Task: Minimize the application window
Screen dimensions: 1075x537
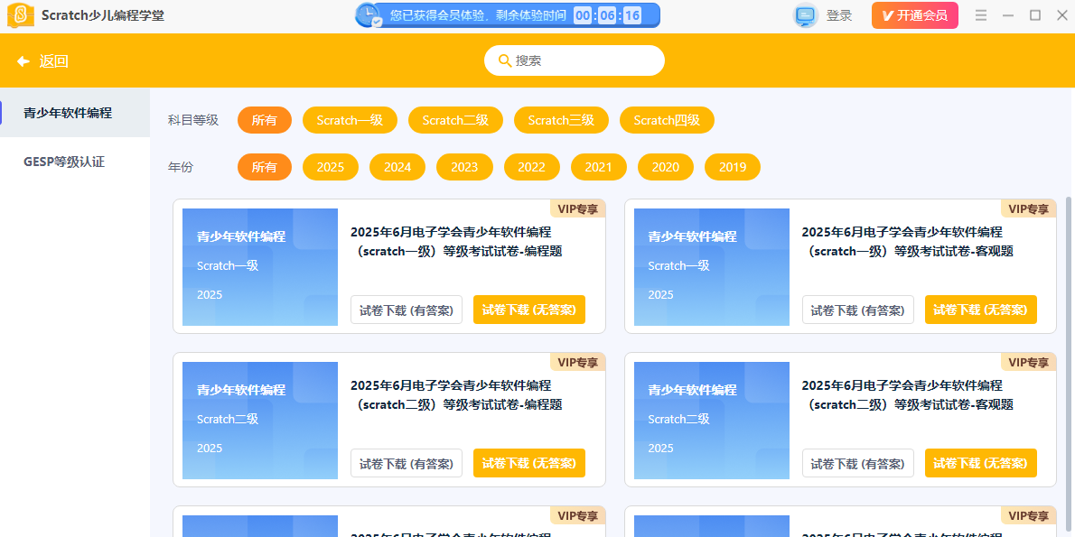Action: [1008, 15]
